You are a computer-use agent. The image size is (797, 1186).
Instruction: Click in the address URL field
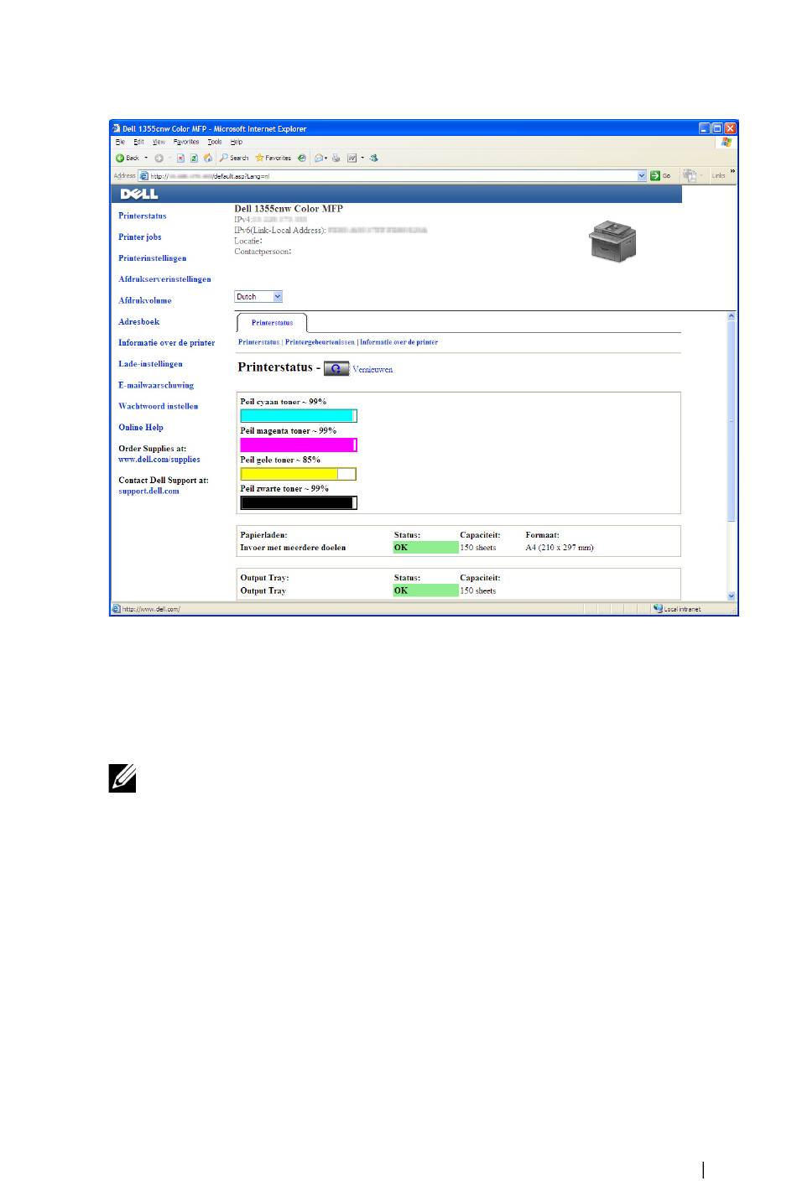[x=393, y=176]
